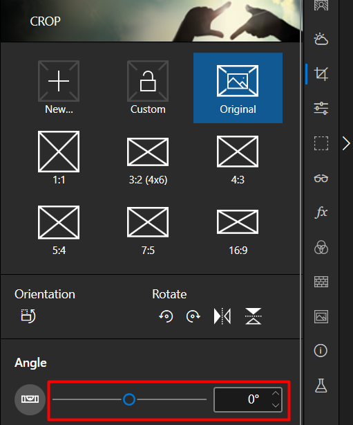Rotate image clockwise

click(193, 316)
